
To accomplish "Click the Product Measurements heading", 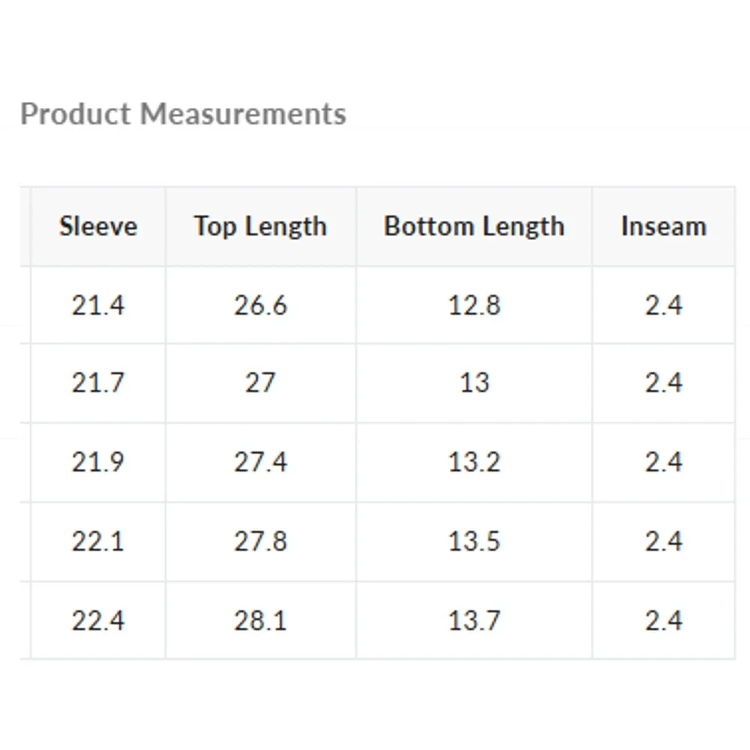I will tap(183, 114).
